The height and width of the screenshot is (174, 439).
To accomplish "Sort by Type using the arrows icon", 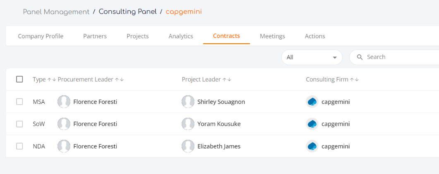I will (x=52, y=80).
